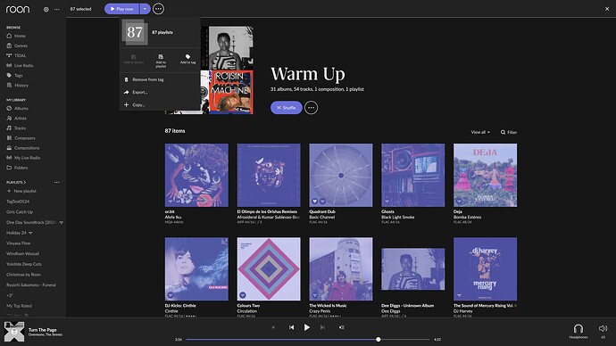Screen dimensions: 616x346
Task: Toggle selection badge on The Wicked Is Music
Action: point(314,295)
